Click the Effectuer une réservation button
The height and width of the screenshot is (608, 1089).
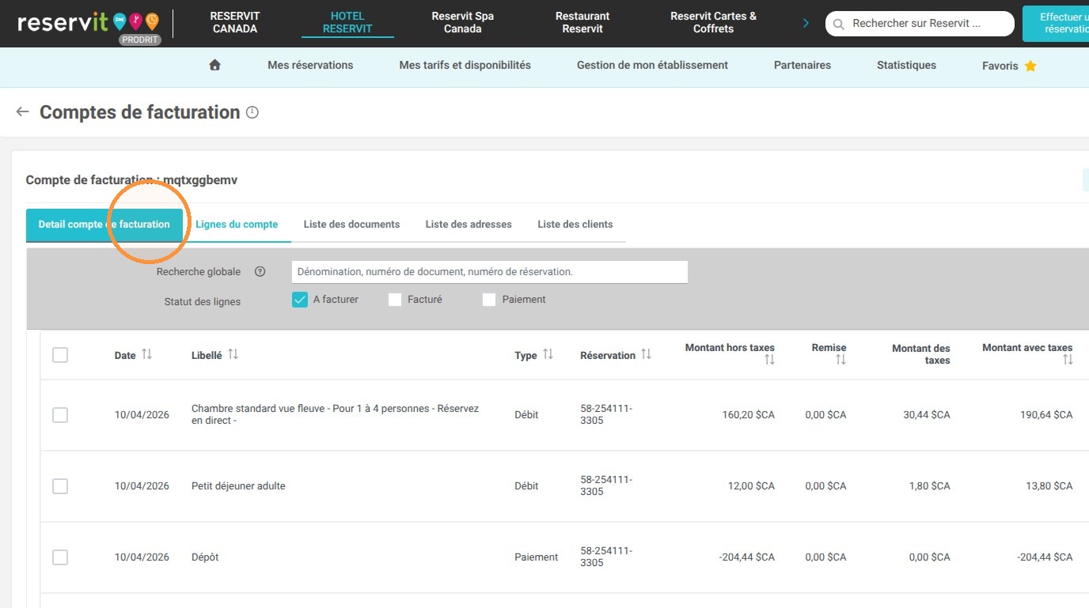[x=1056, y=23]
